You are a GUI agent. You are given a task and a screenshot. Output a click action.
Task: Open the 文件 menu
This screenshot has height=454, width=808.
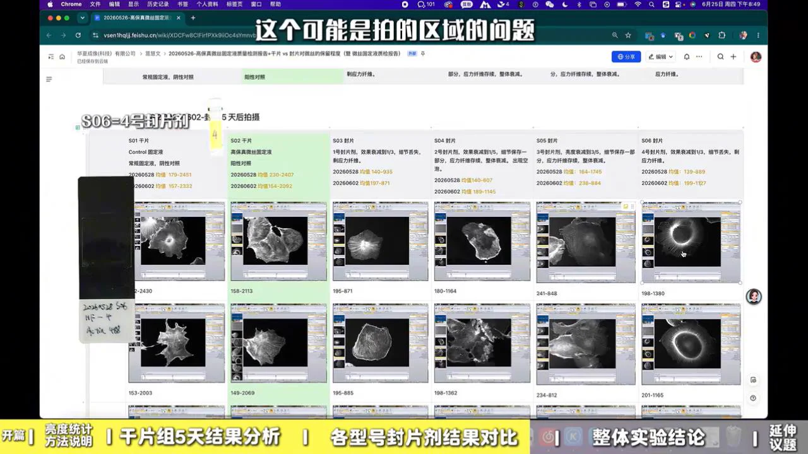[95, 4]
